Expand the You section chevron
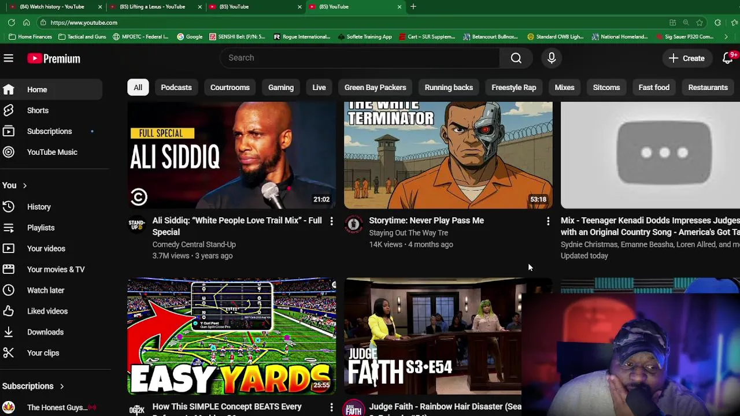This screenshot has width=740, height=416. (24, 185)
